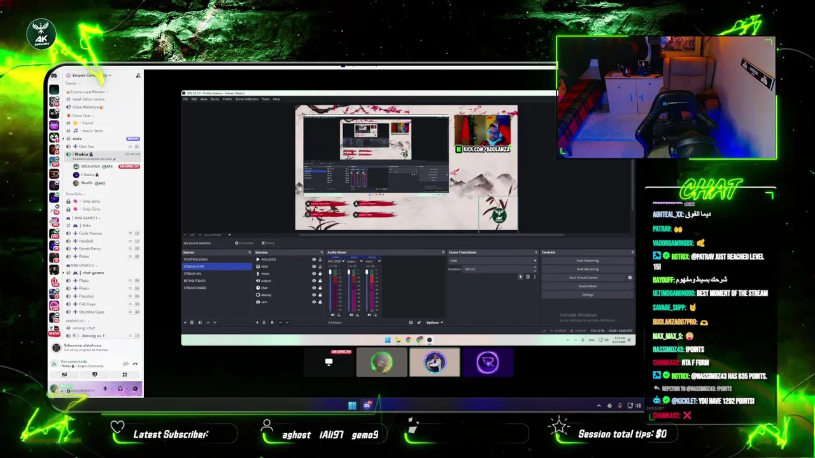The height and width of the screenshot is (458, 815).
Task: Open Chrome on OBS-window taskbar
Action: click(409, 340)
